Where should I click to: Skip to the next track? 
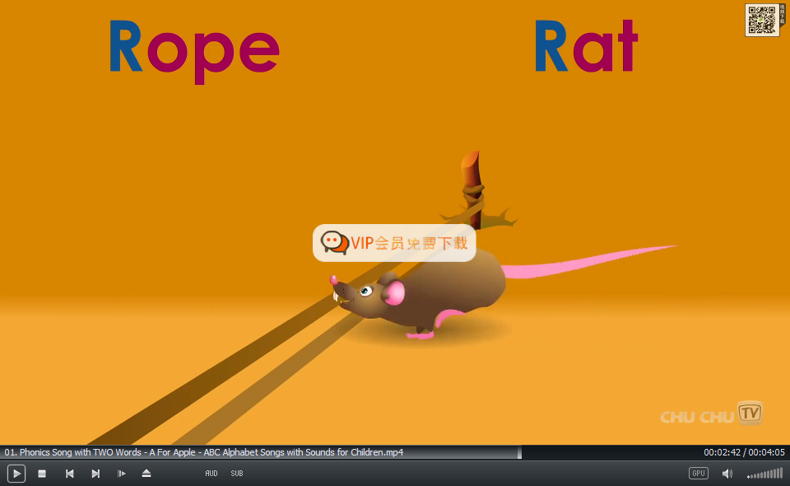tap(95, 474)
